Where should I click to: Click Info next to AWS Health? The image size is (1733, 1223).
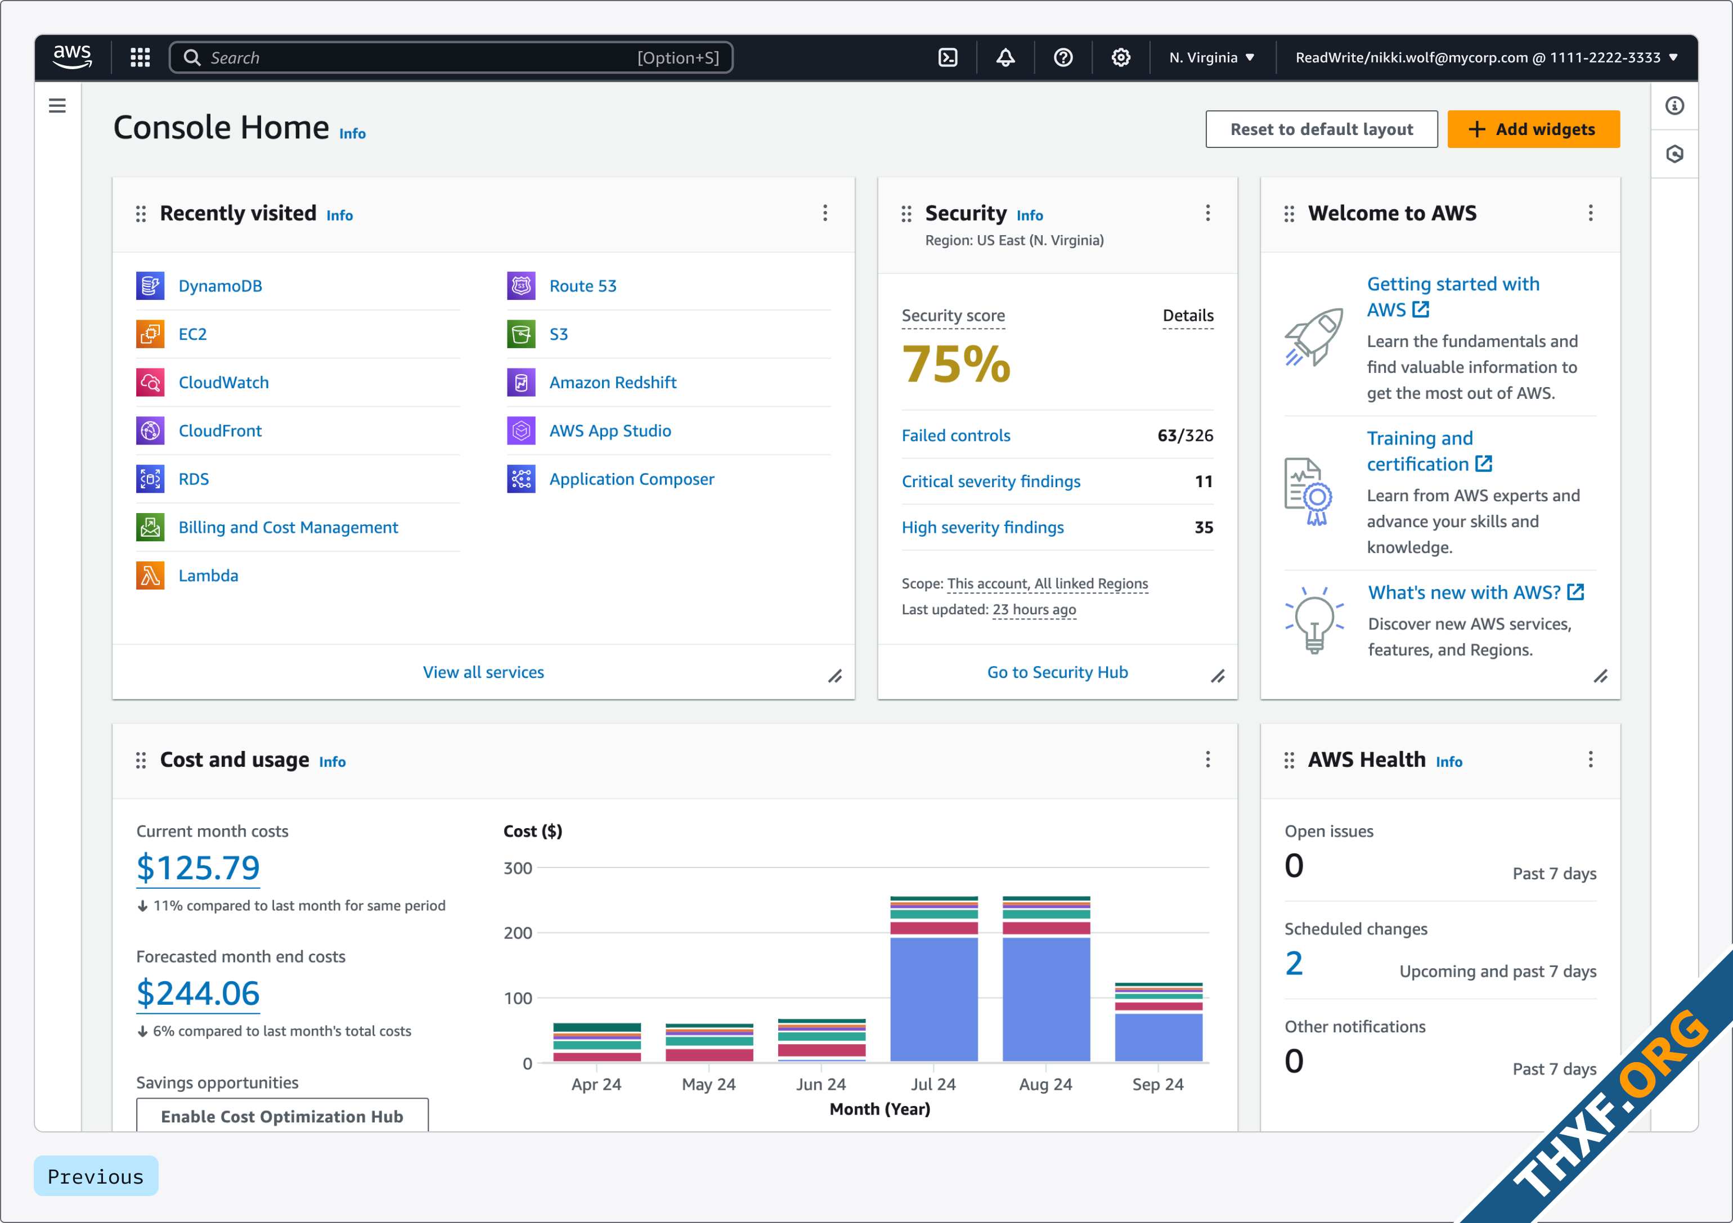click(x=1448, y=762)
